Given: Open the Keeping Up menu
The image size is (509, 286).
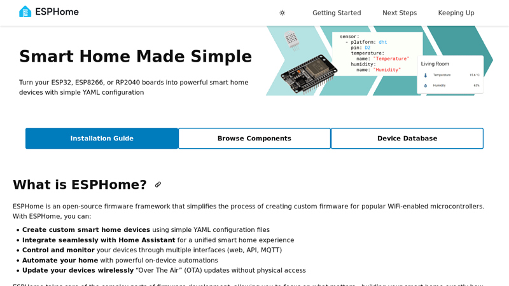Looking at the screenshot, I should click(x=456, y=13).
